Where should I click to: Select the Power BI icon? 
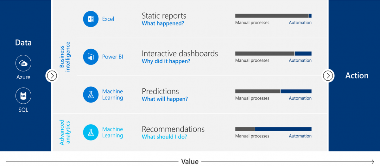click(91, 57)
